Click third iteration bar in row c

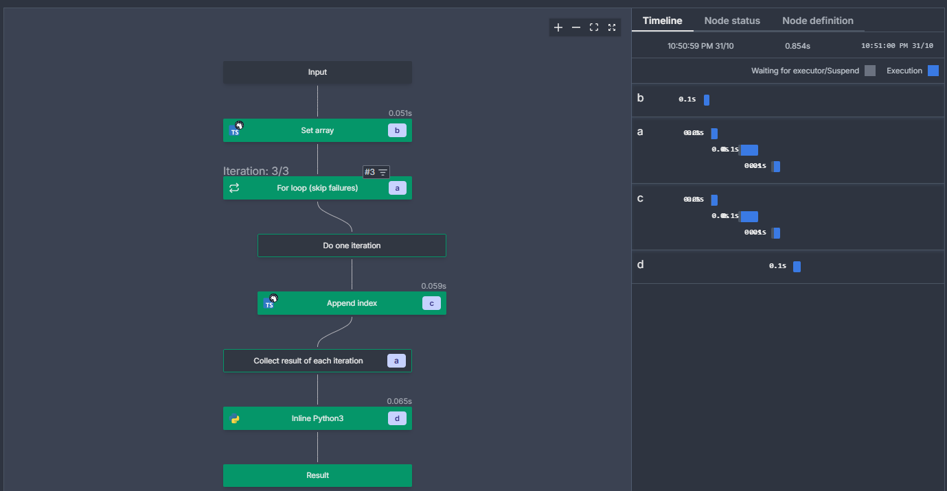776,233
